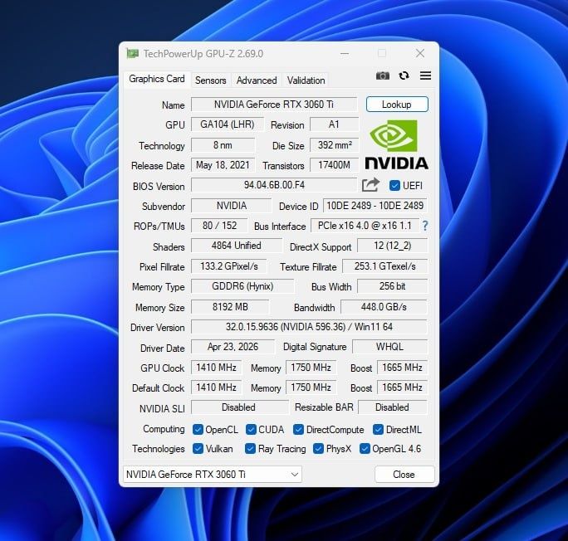
Task: Click the Memory Size 8192 MB value
Action: tap(230, 307)
